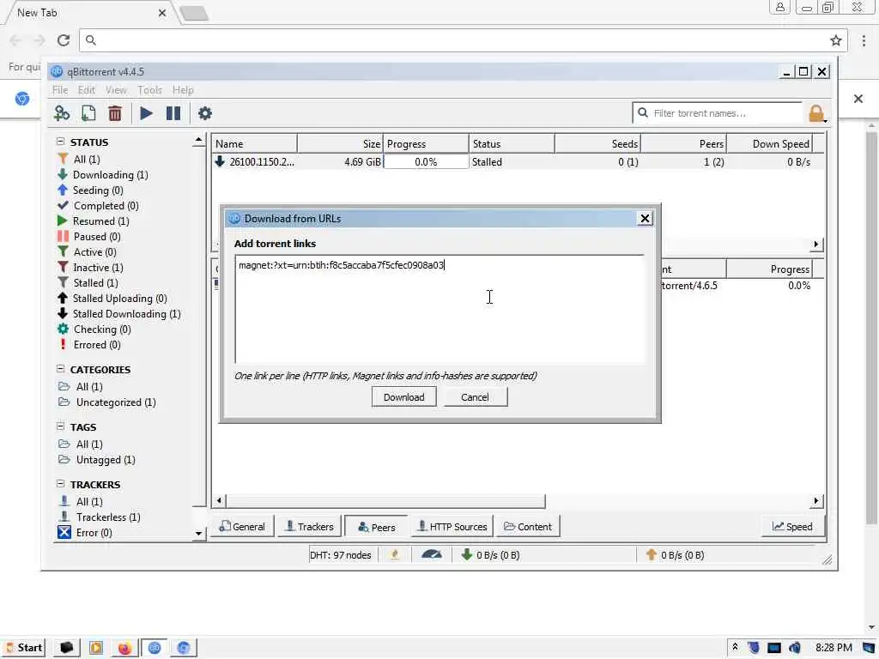The width and height of the screenshot is (879, 659).
Task: Close the Download from URLs dialog
Action: [x=646, y=218]
